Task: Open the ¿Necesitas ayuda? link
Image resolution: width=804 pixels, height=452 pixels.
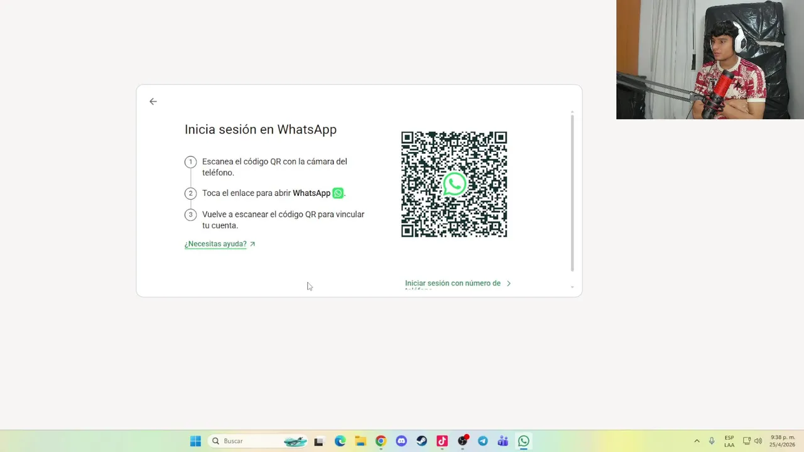Action: (x=215, y=244)
